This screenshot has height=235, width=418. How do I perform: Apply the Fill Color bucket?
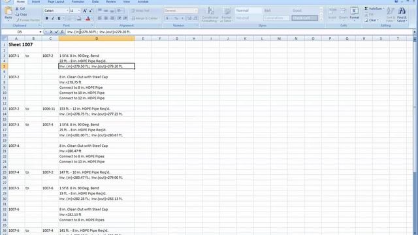pos(79,18)
